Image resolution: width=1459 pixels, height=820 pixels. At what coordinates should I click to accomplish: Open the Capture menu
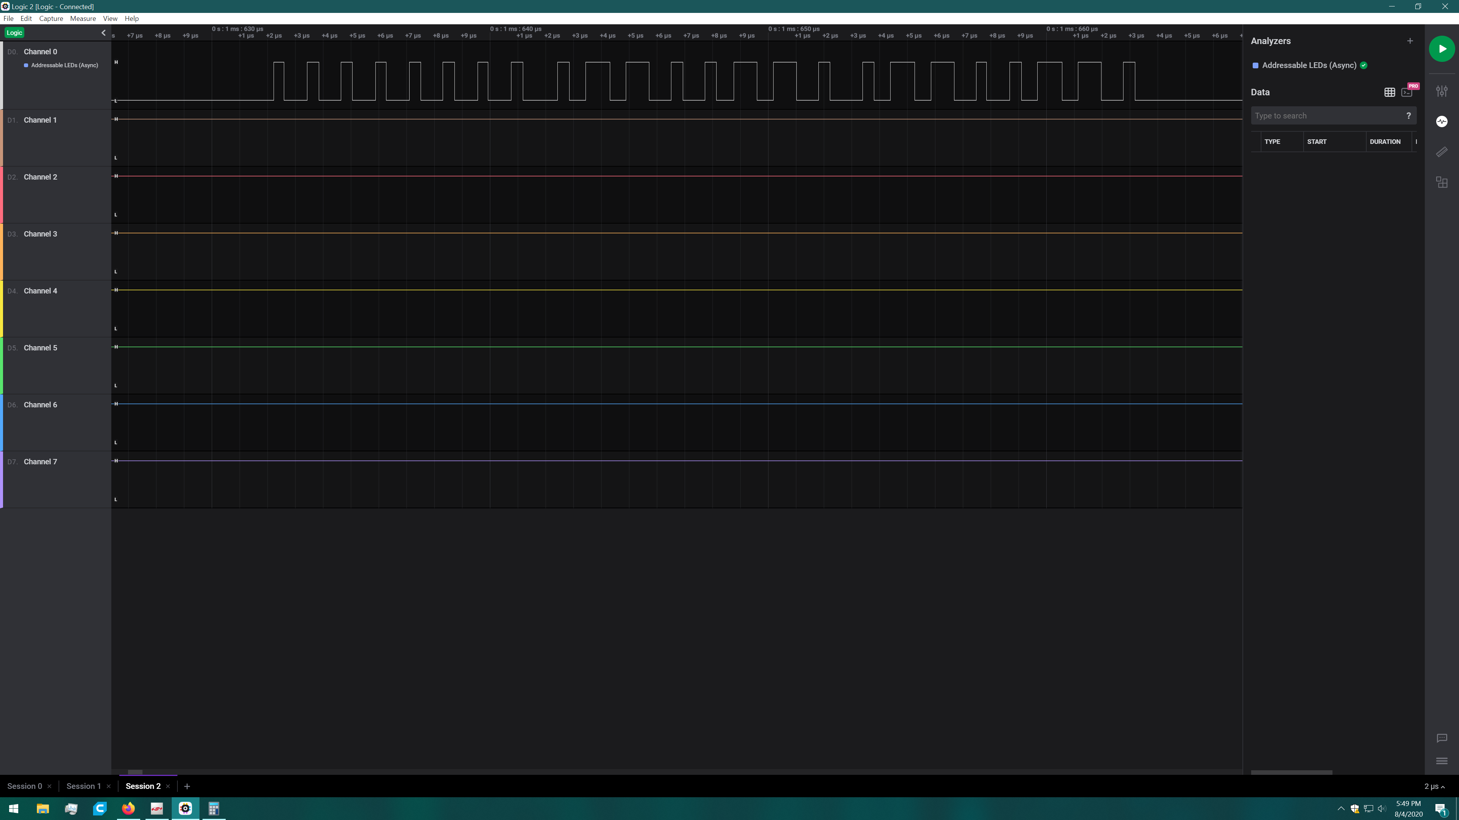(50, 18)
